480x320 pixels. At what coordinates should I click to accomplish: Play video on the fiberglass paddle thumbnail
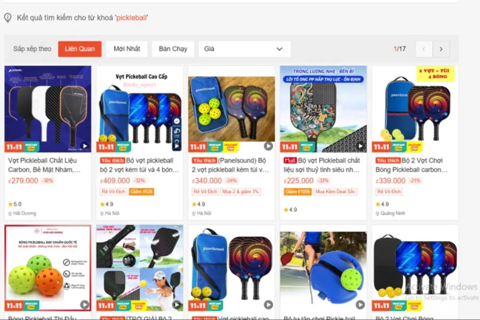pyautogui.click(x=361, y=146)
